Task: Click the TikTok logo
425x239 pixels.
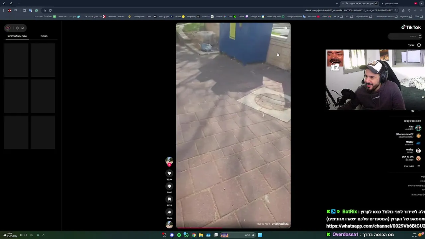Action: [411, 28]
